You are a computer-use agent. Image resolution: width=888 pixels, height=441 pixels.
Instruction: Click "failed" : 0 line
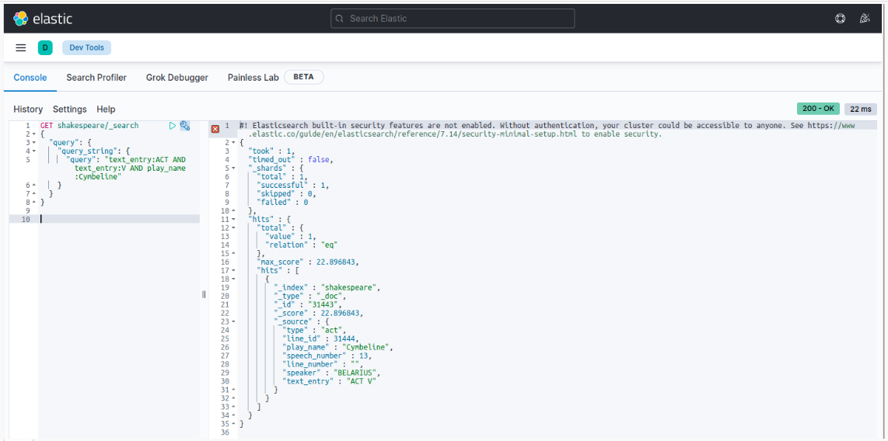click(x=282, y=203)
